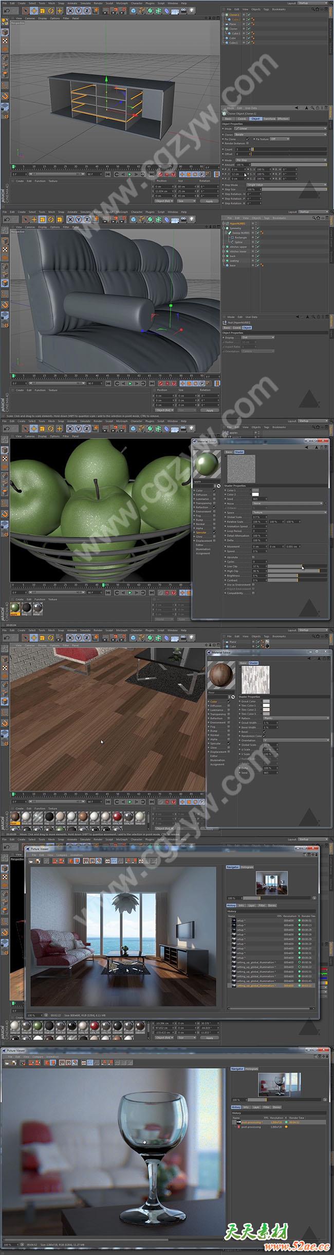
Task: Open Fix Texture dropdown showing Off
Action: point(280,139)
